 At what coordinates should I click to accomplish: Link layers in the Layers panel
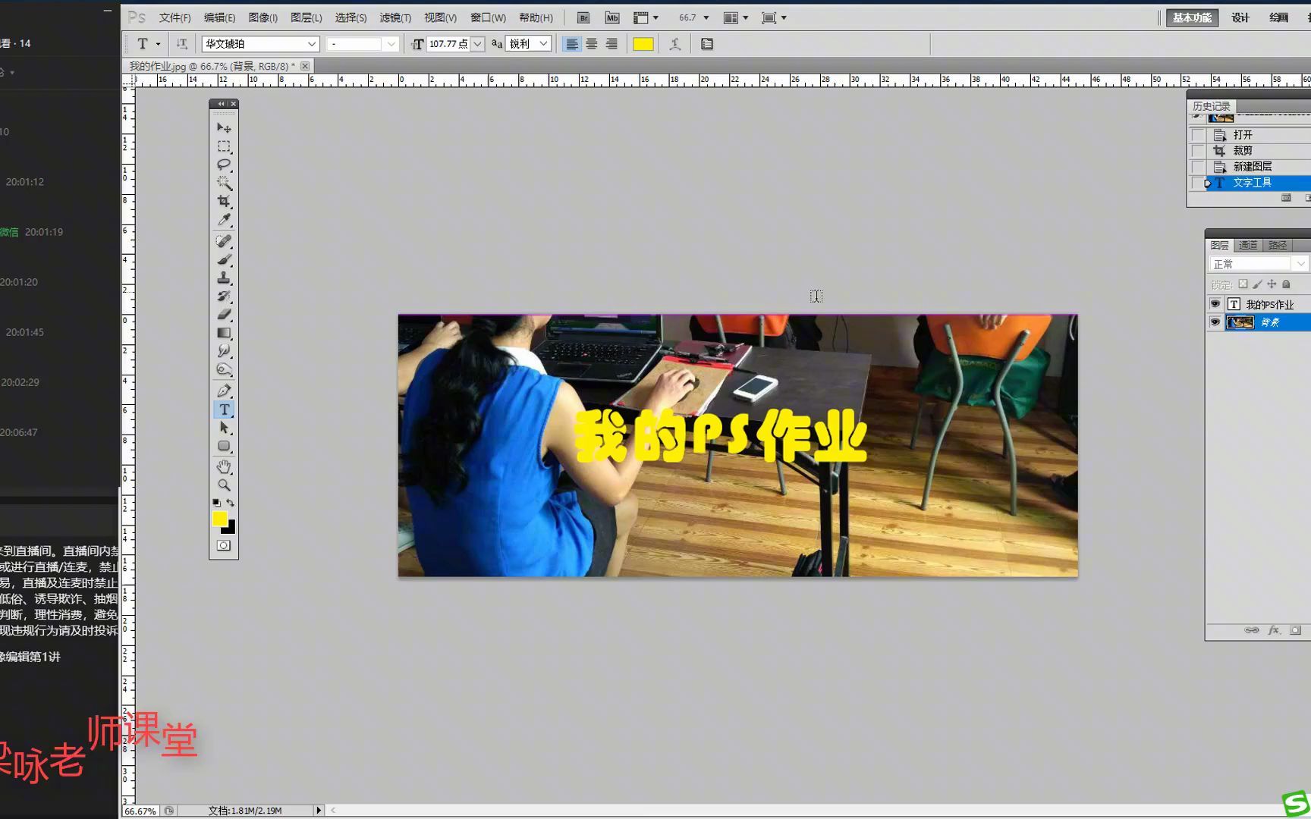point(1252,630)
